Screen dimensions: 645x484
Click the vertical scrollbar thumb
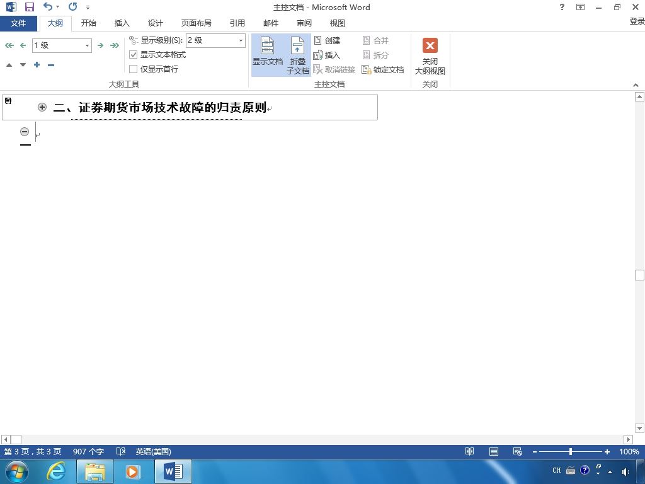coord(639,275)
